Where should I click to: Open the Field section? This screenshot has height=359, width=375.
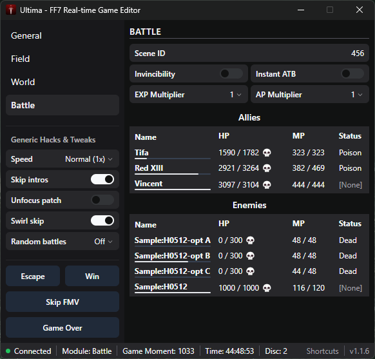point(63,59)
